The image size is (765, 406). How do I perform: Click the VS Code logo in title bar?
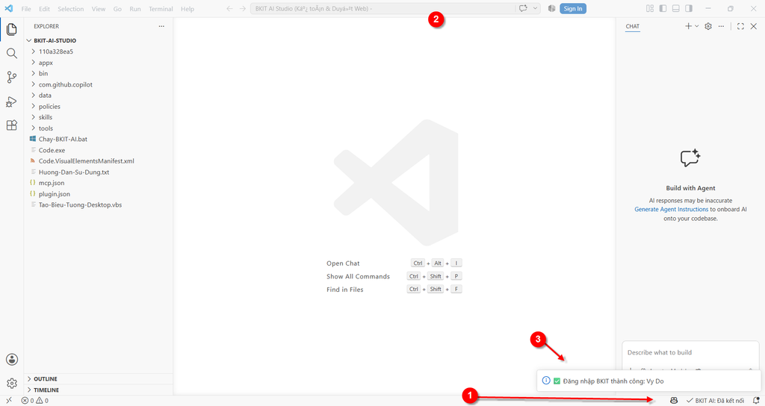pos(9,9)
